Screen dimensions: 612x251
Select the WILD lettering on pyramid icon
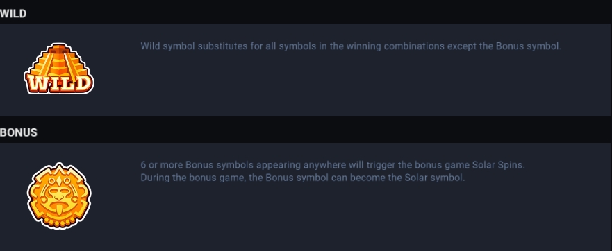click(59, 83)
